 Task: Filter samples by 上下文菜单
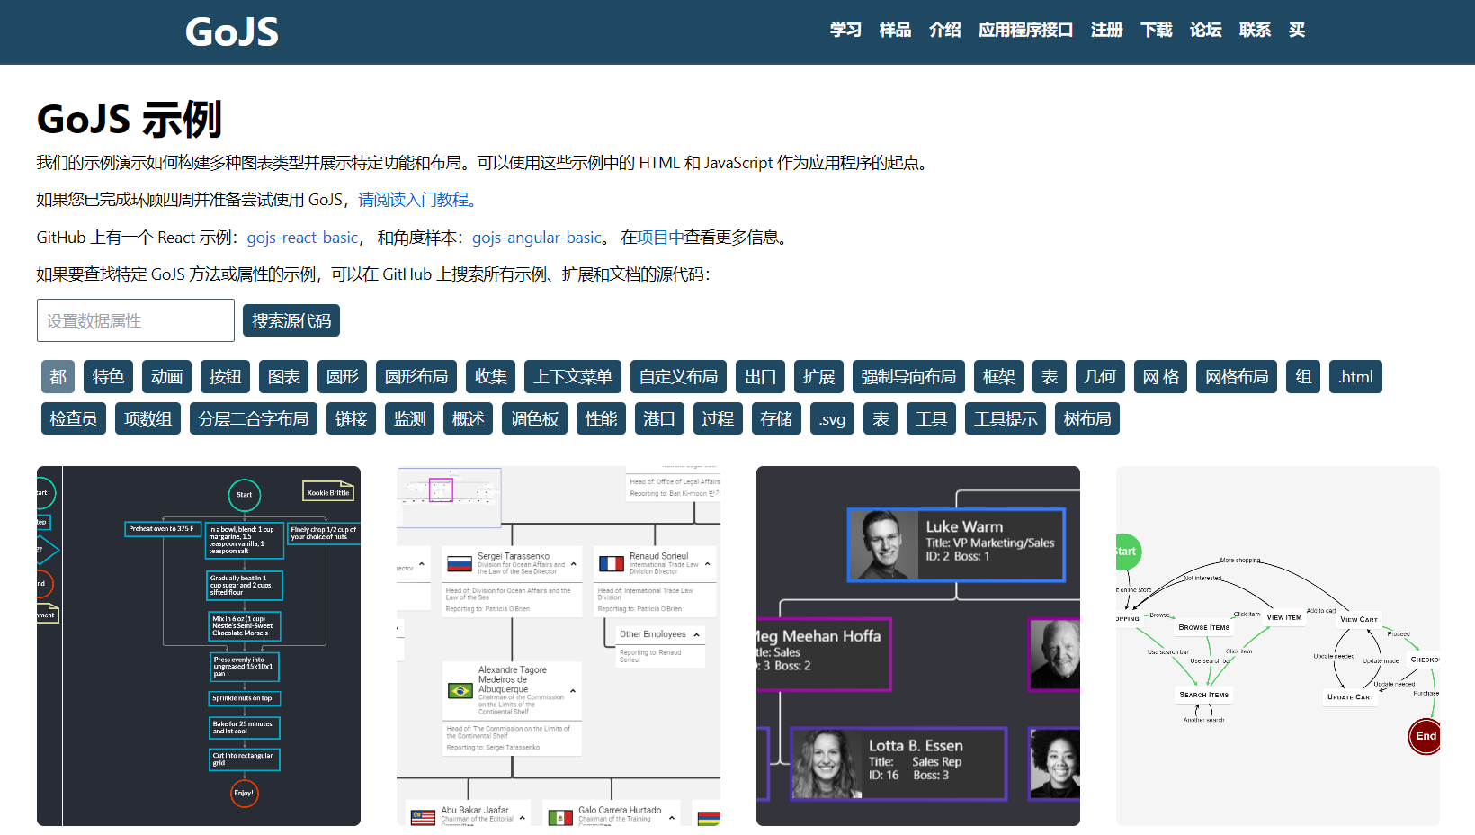[x=573, y=376]
